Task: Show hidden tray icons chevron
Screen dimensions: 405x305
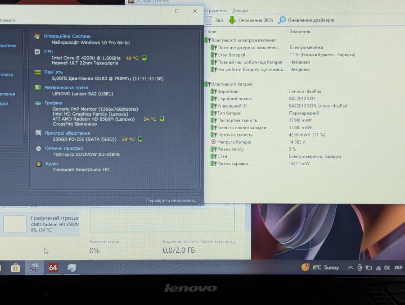Action: (350, 268)
